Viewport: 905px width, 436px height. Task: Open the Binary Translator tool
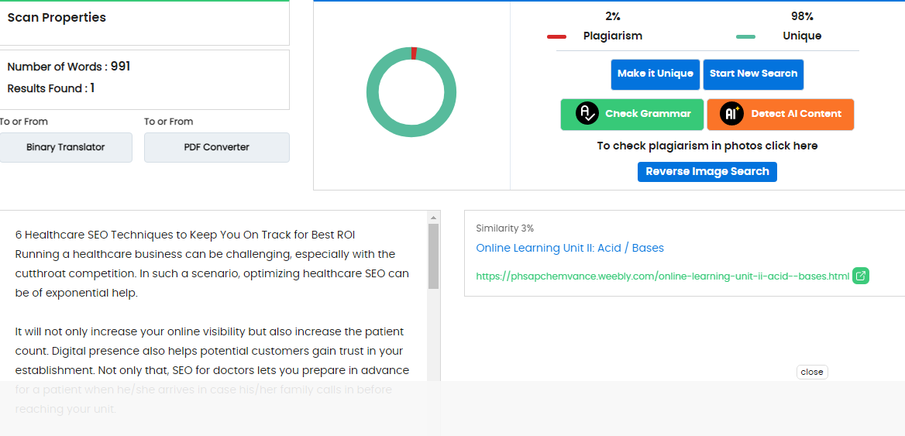(66, 147)
